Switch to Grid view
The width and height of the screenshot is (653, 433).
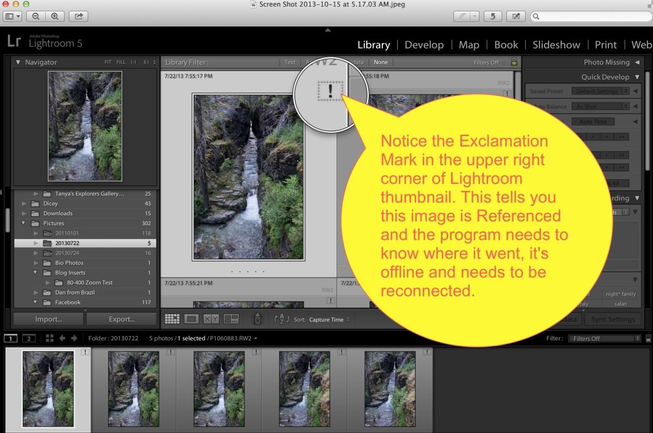172,319
